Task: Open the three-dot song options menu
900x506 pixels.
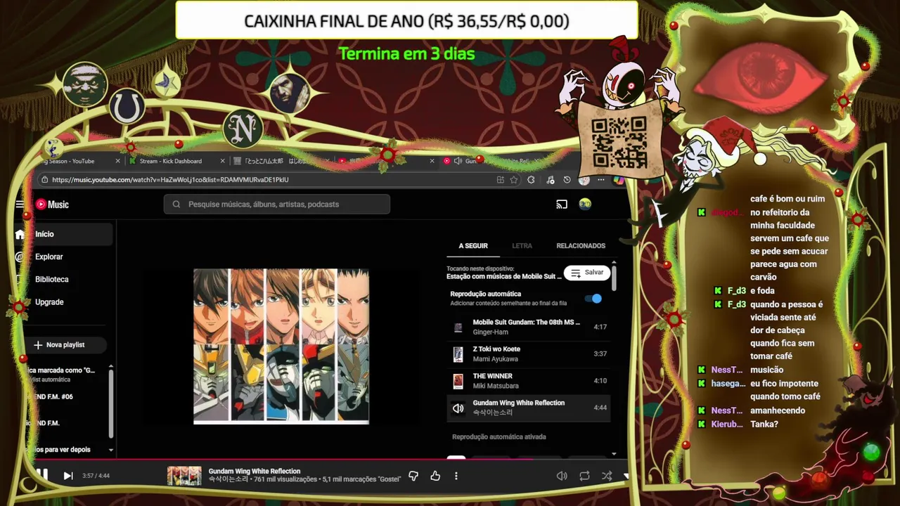Action: click(x=456, y=476)
